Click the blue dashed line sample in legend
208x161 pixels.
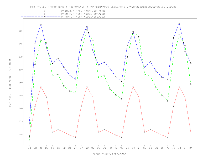[x=41, y=17]
